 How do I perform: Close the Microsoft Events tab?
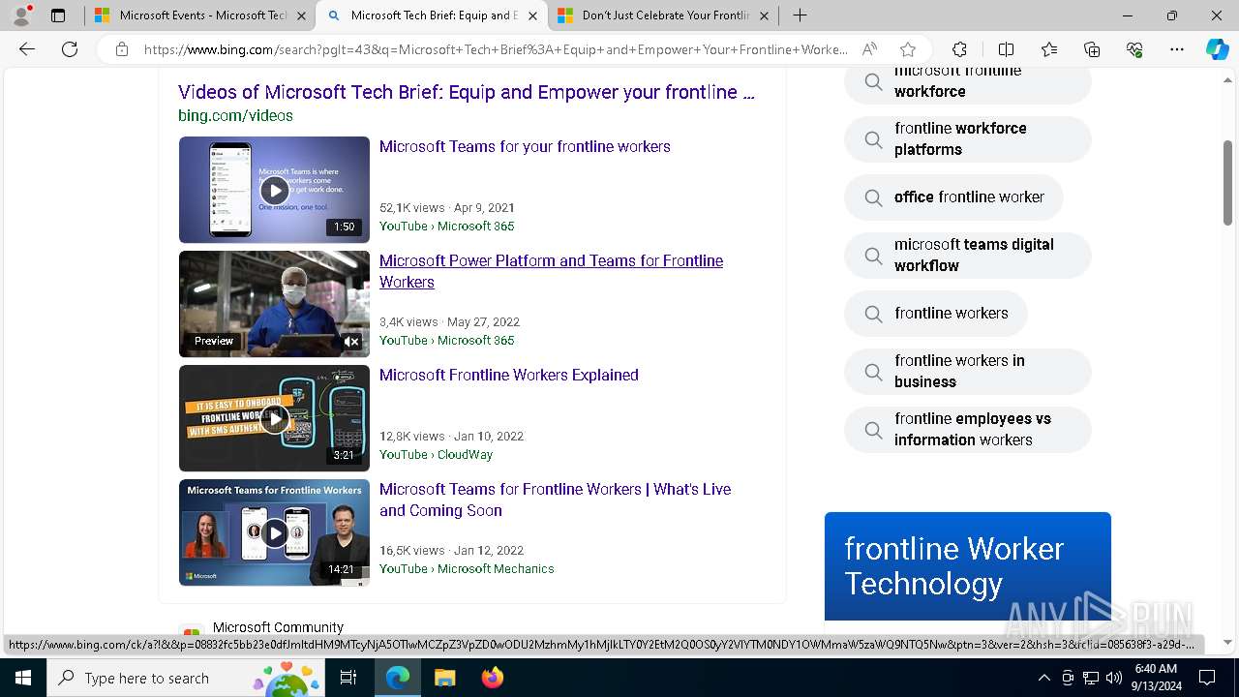[301, 15]
